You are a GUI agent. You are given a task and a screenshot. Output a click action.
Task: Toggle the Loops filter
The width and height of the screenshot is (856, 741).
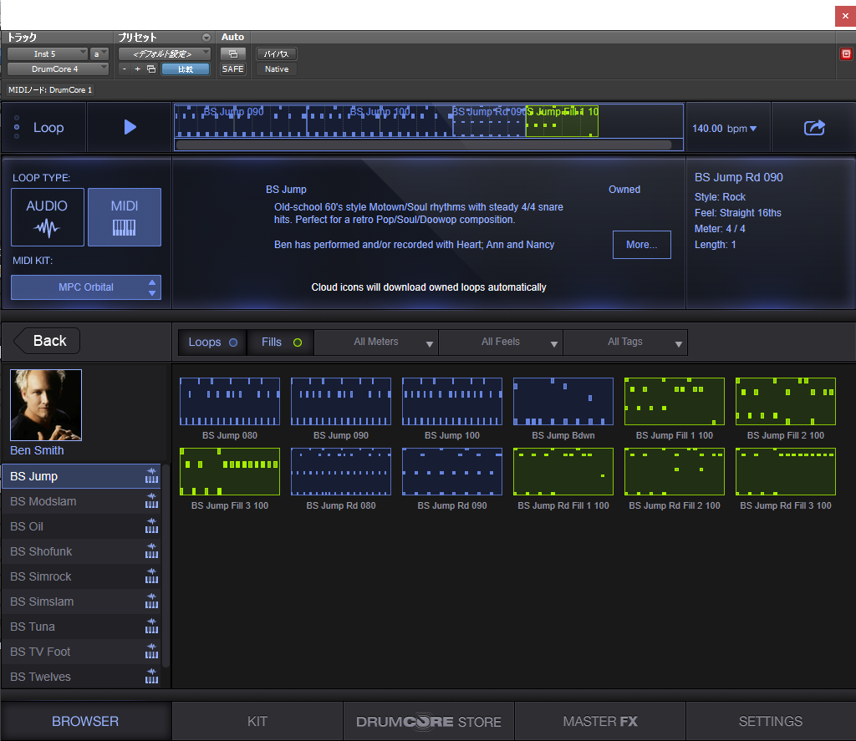[212, 343]
